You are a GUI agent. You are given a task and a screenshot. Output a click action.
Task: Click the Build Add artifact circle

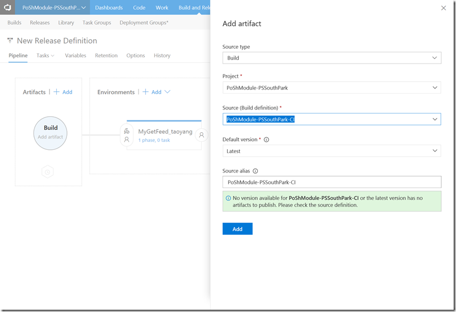pyautogui.click(x=51, y=133)
